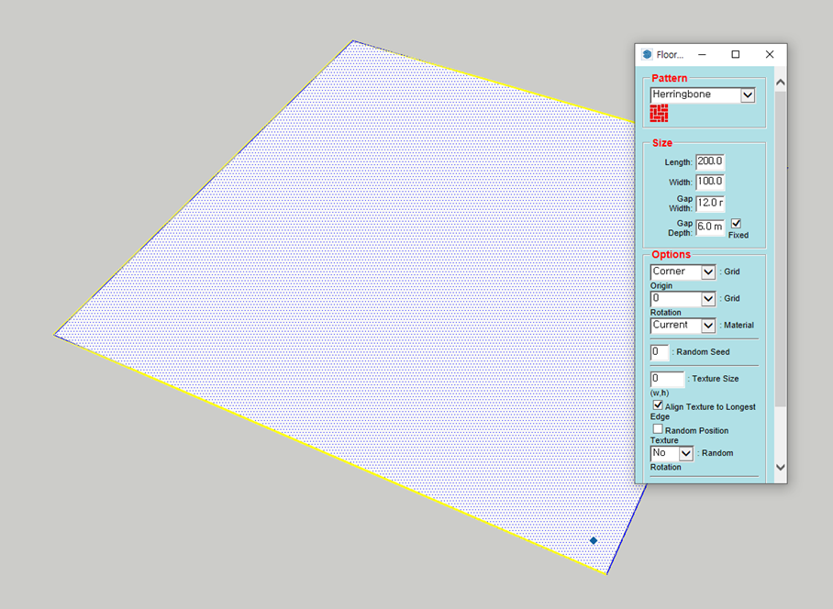
Task: Click the scrollbar up arrow in Floor dialog
Action: [x=780, y=83]
